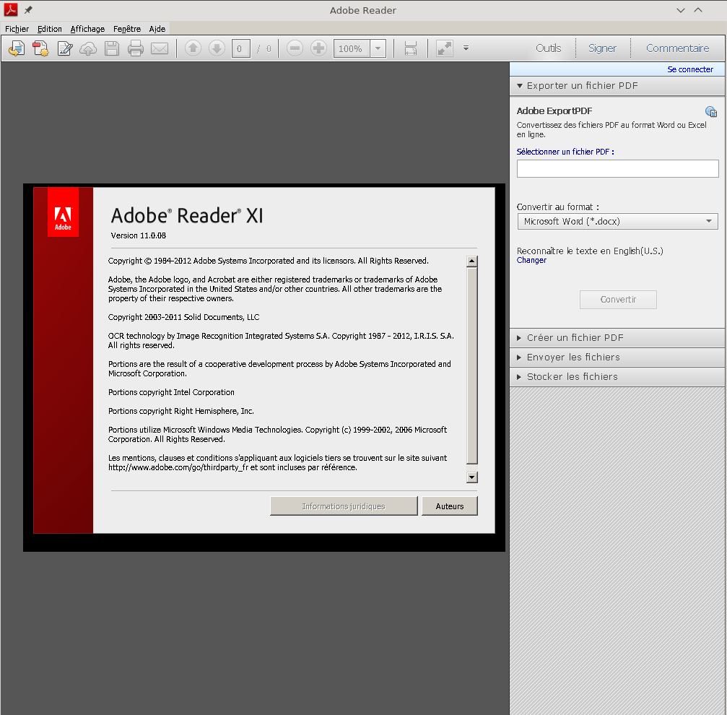Image resolution: width=727 pixels, height=715 pixels.
Task: Click the fit-width scrolling mode icon
Action: tap(411, 48)
